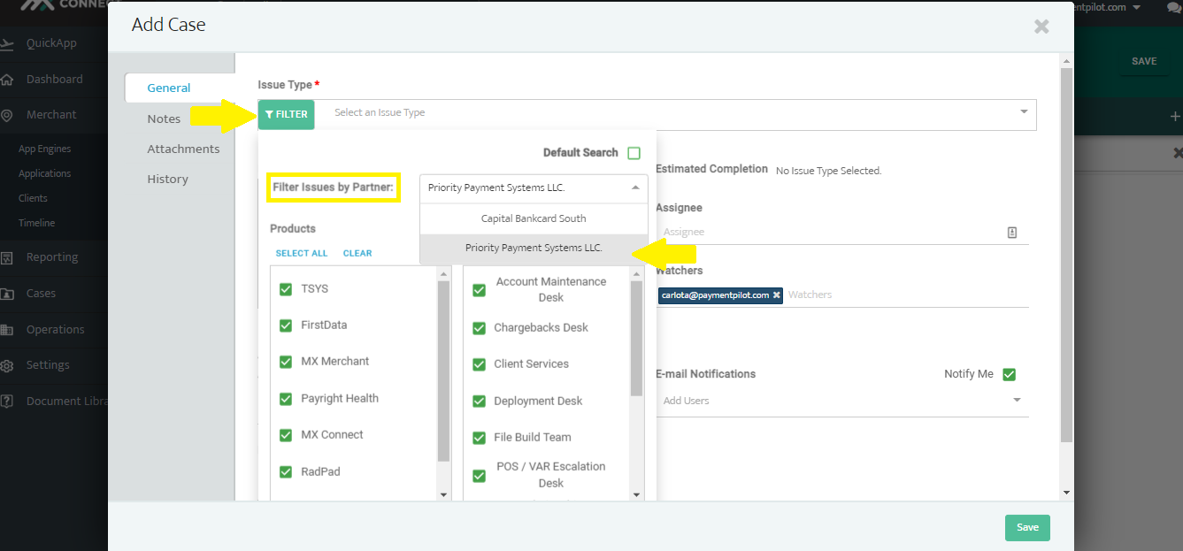Click the Watchers input field
Viewport: 1183px width, 551px height.
[903, 295]
